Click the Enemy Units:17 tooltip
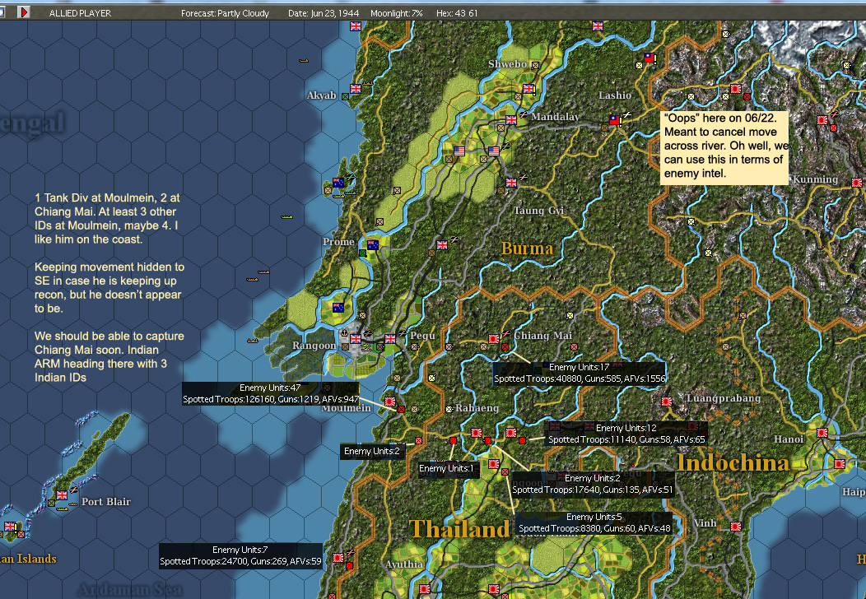 [580, 373]
